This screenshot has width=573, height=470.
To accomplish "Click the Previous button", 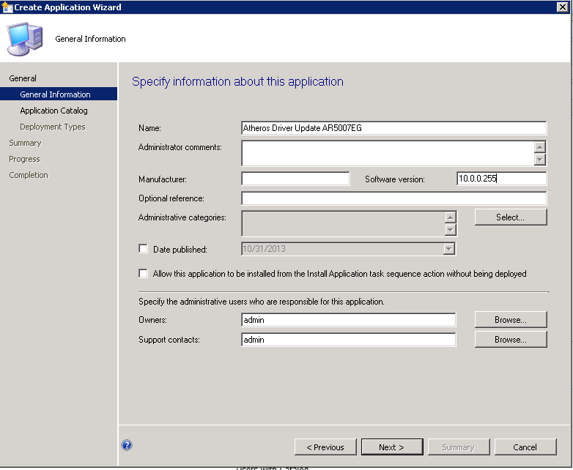I will [x=325, y=447].
